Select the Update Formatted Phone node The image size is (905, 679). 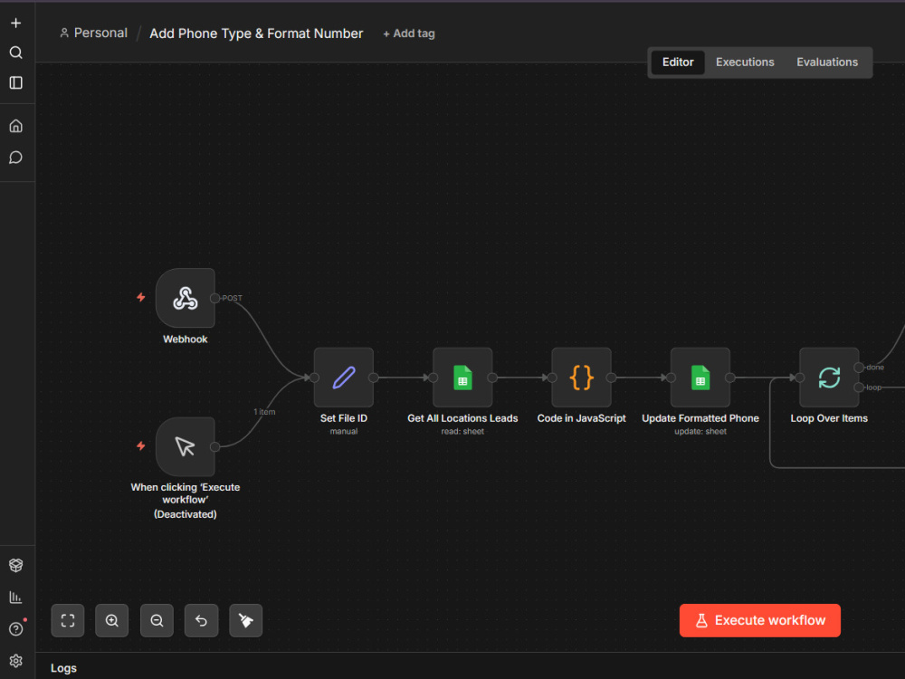700,378
